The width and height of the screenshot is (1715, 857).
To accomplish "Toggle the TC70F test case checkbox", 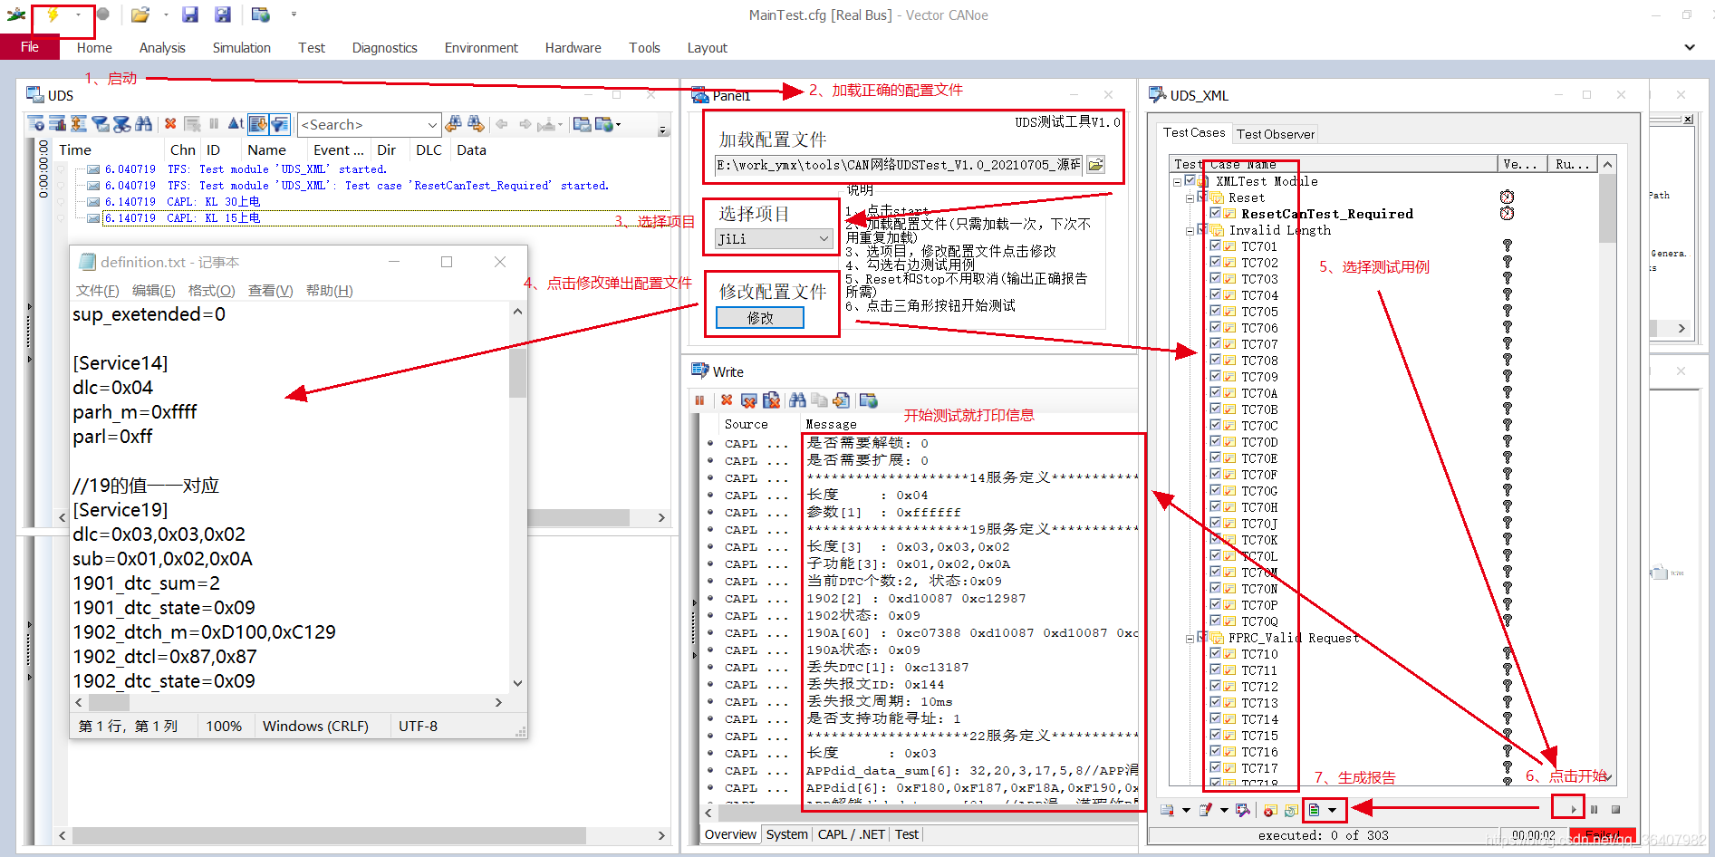I will pyautogui.click(x=1216, y=474).
